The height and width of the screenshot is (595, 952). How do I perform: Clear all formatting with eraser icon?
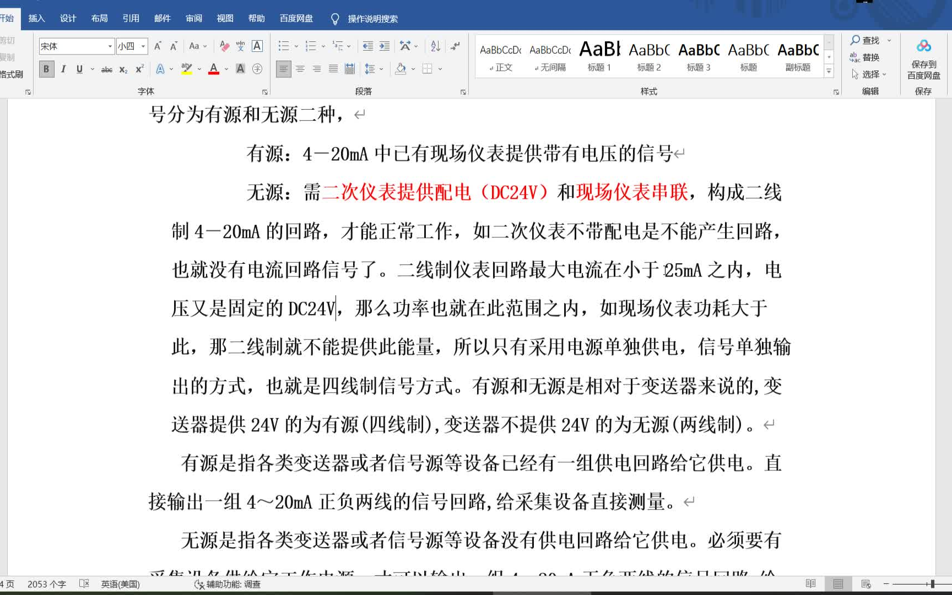pos(224,46)
